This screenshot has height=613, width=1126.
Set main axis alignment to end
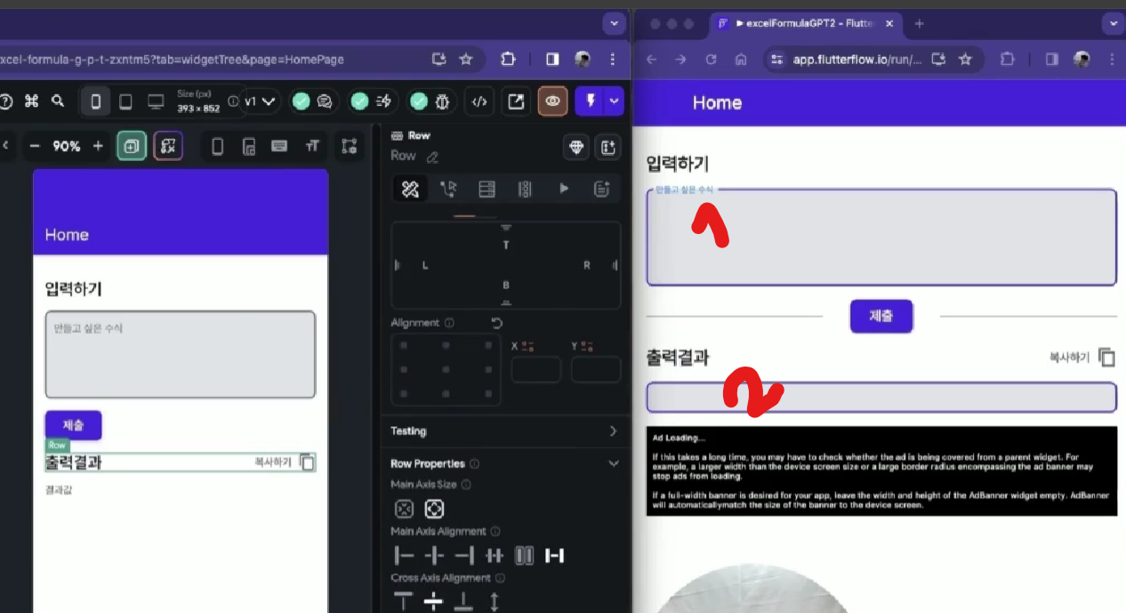(x=464, y=556)
